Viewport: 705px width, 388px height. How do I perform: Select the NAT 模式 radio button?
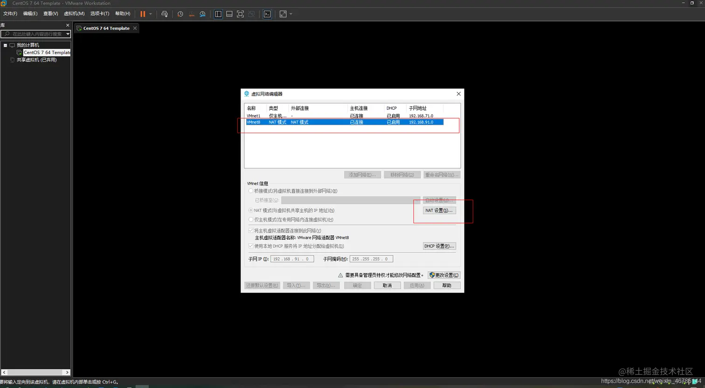(251, 211)
